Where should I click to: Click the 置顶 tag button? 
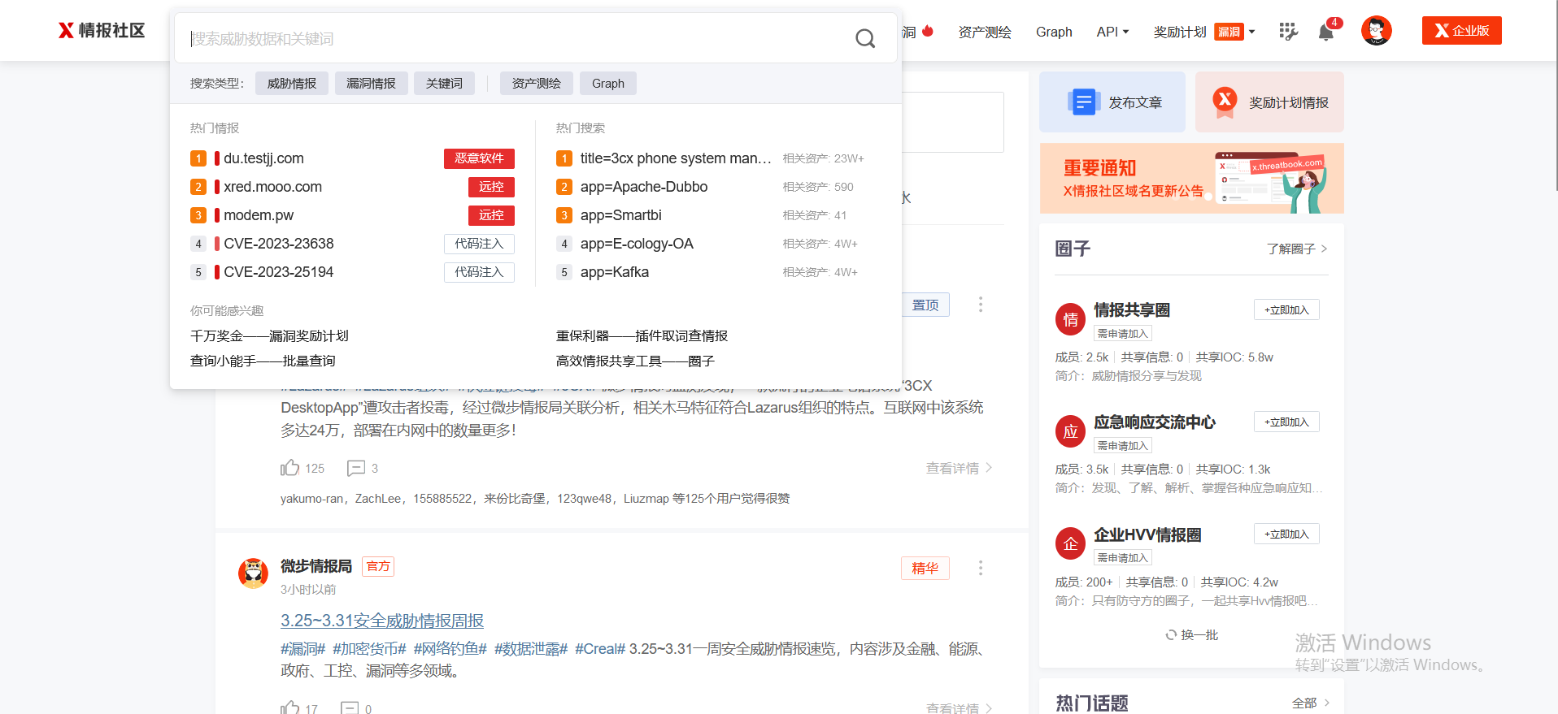click(925, 305)
